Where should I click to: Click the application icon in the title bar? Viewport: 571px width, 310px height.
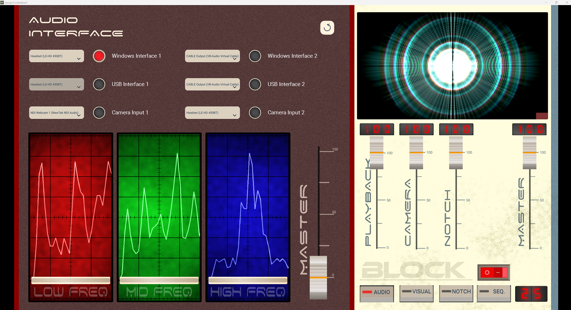tap(2, 2)
